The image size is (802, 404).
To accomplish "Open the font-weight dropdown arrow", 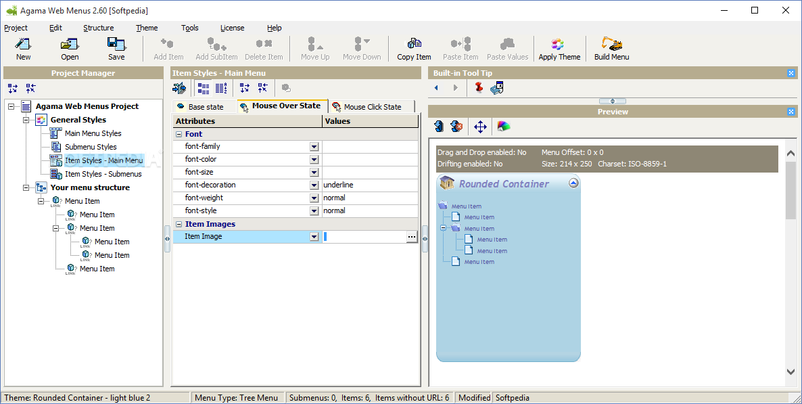I will (314, 198).
